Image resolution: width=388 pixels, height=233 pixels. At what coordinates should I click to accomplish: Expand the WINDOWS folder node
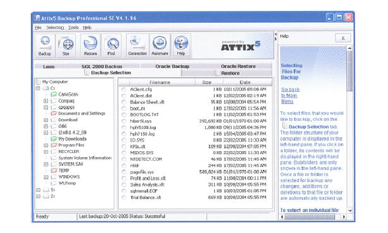pos(46,177)
